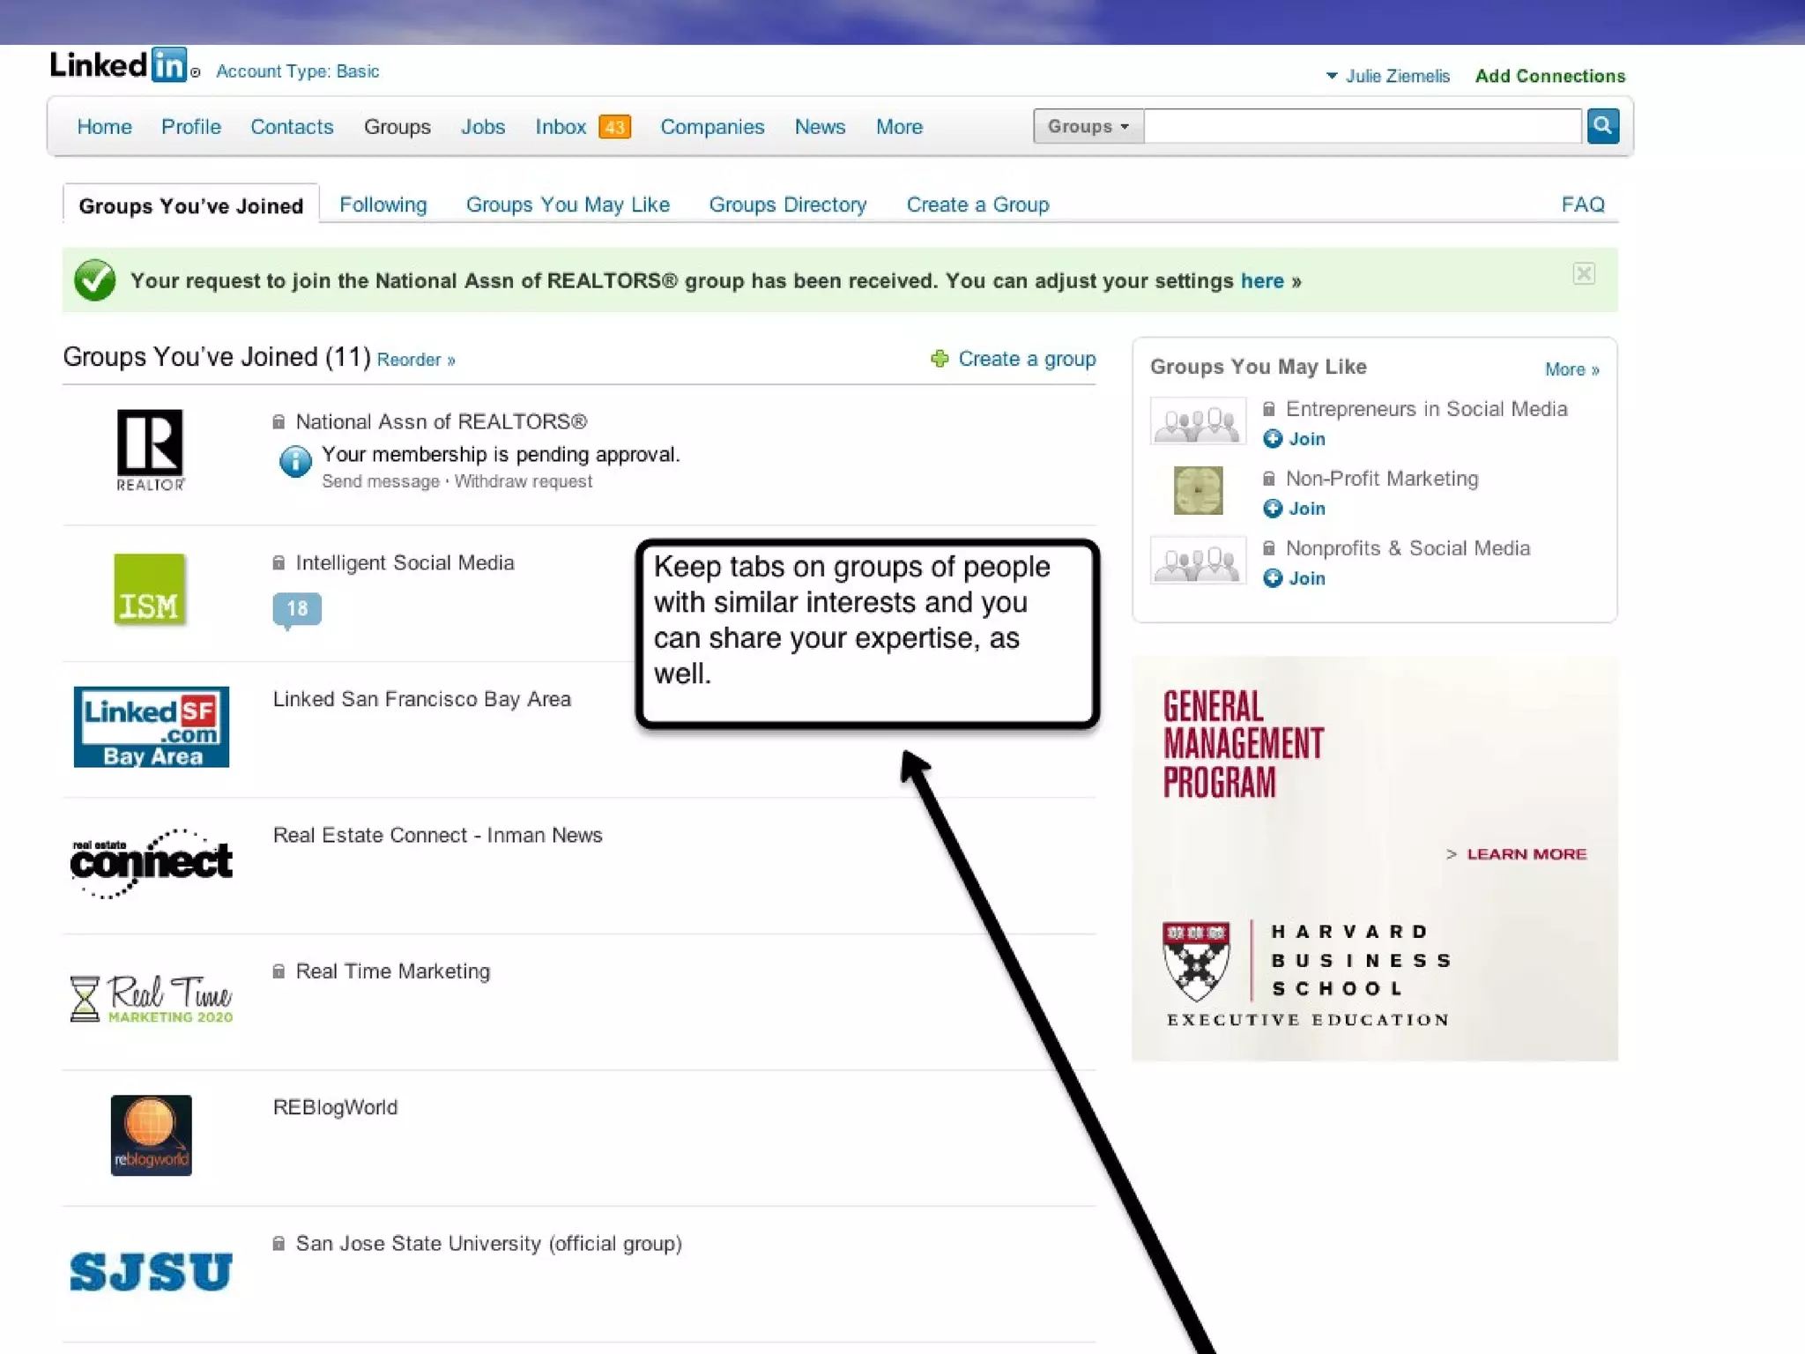The width and height of the screenshot is (1805, 1354).
Task: Open Companies in the main menu
Action: pyautogui.click(x=712, y=127)
